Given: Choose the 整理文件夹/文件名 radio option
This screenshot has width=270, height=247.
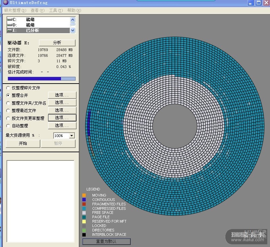Looking at the screenshot, I should tap(8, 103).
